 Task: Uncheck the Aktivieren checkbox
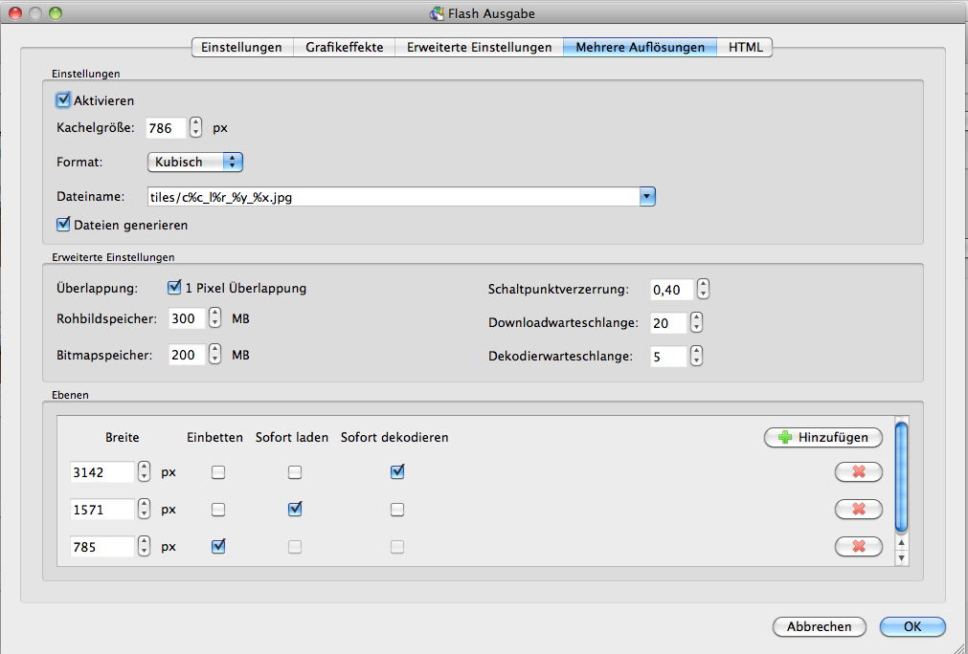coord(64,100)
